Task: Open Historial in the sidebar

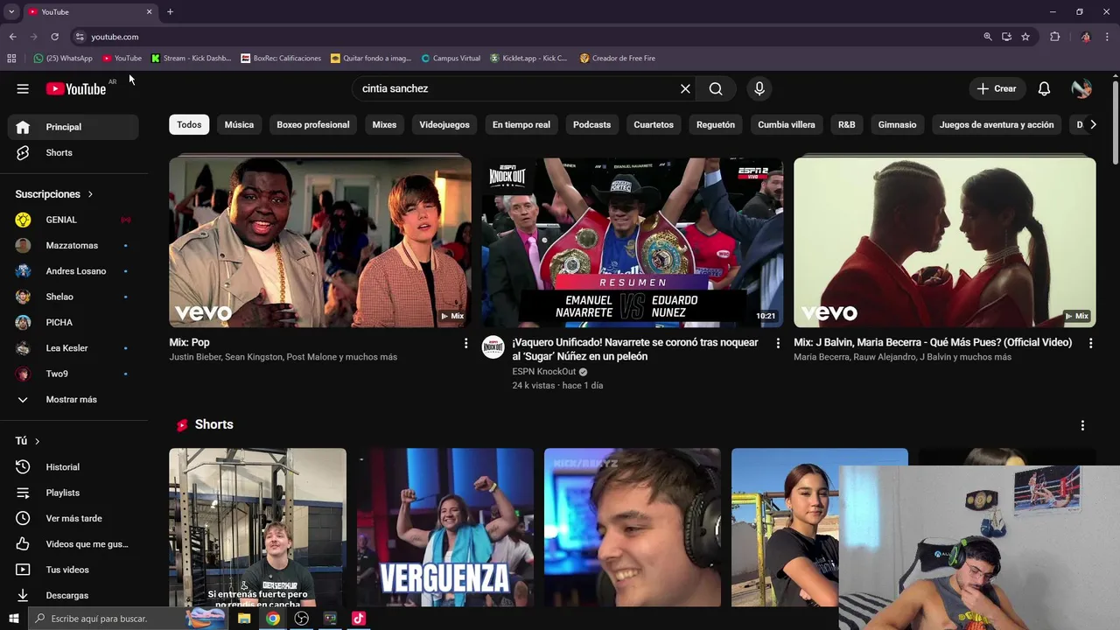Action: click(73, 467)
